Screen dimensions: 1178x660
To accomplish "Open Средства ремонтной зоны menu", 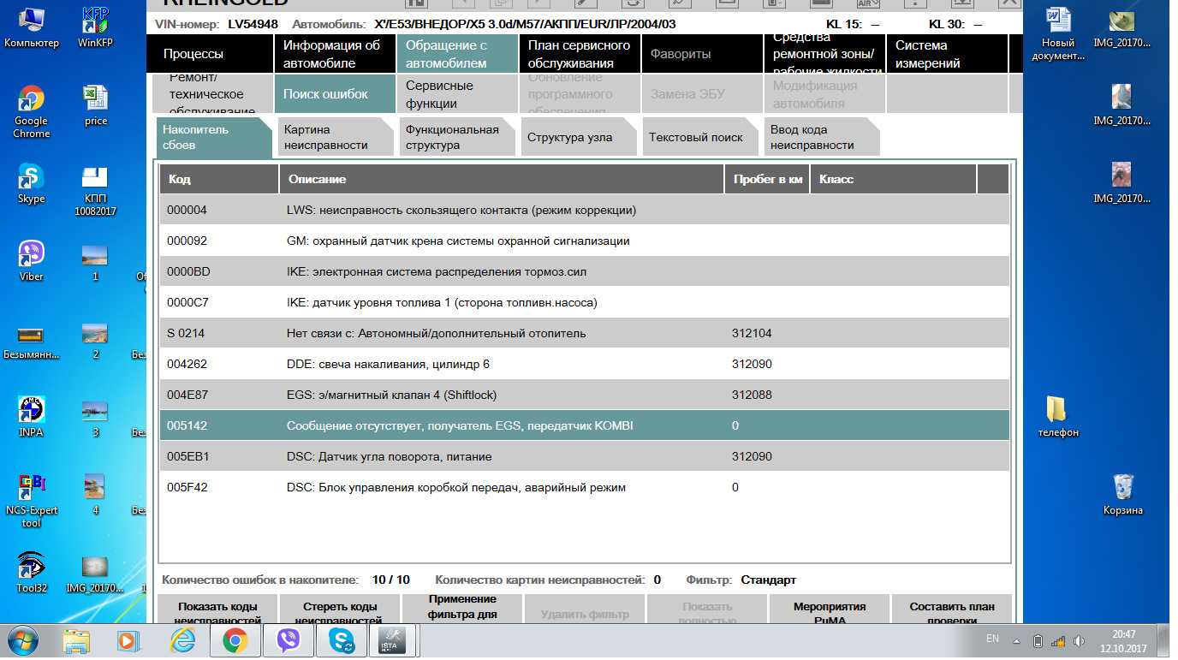I will [x=824, y=54].
